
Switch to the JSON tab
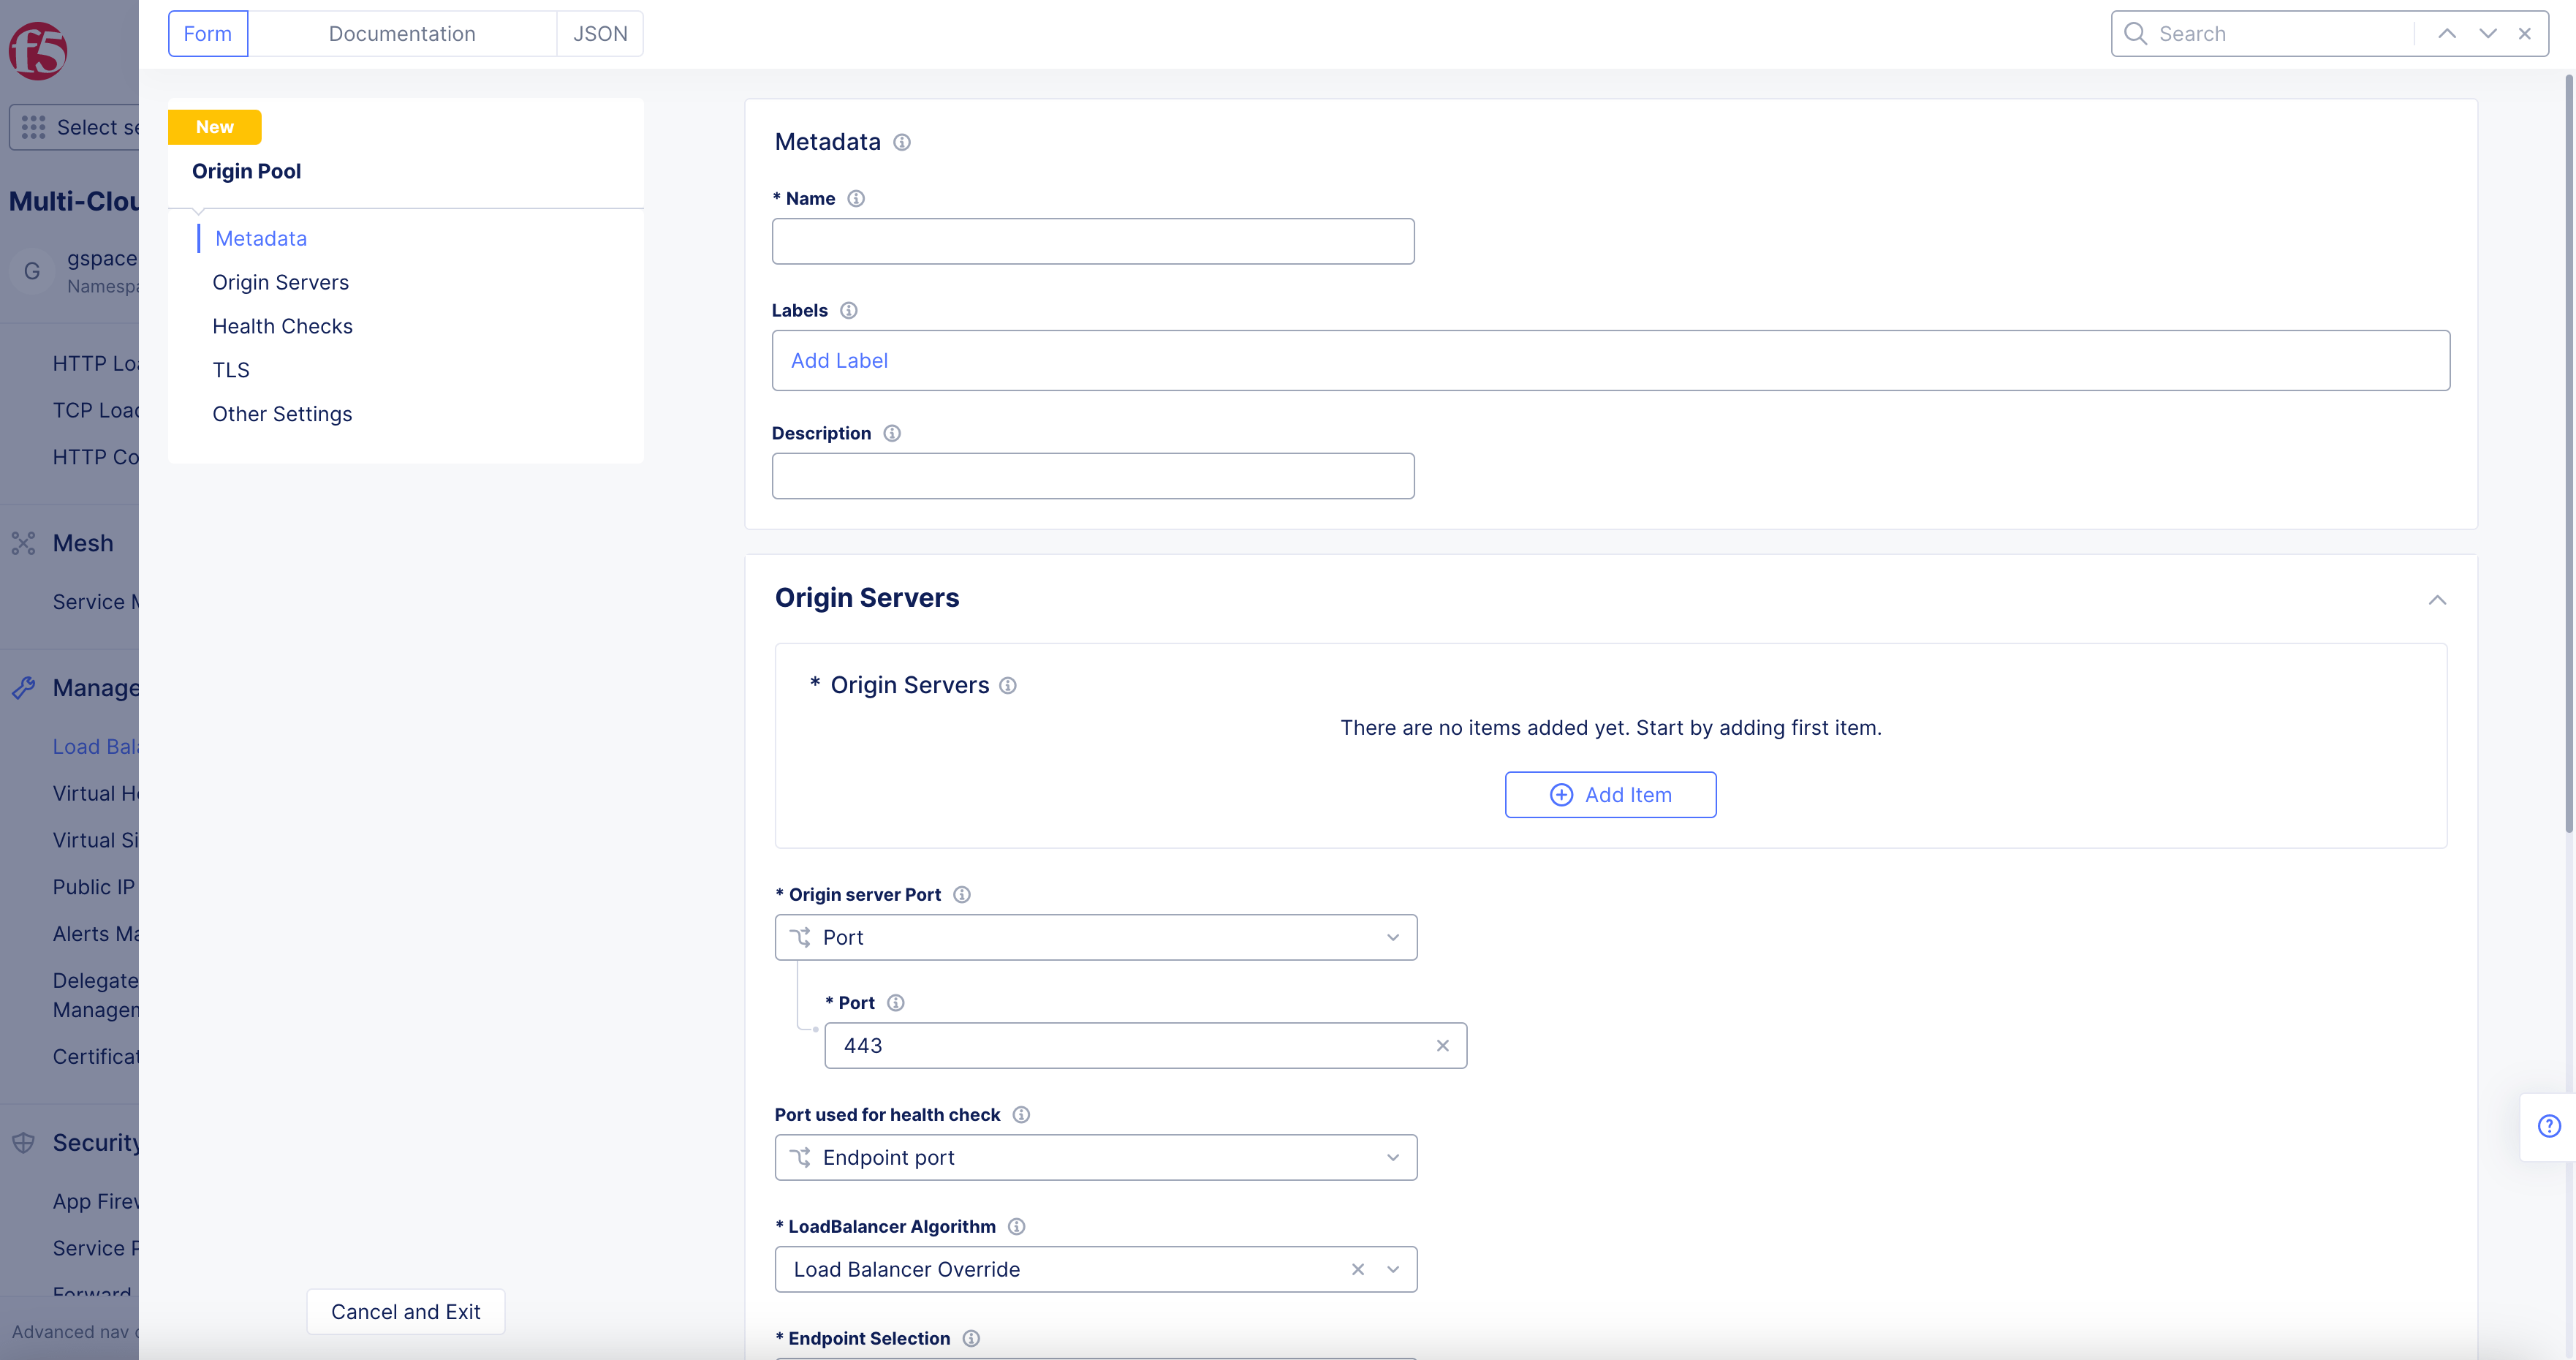600,34
